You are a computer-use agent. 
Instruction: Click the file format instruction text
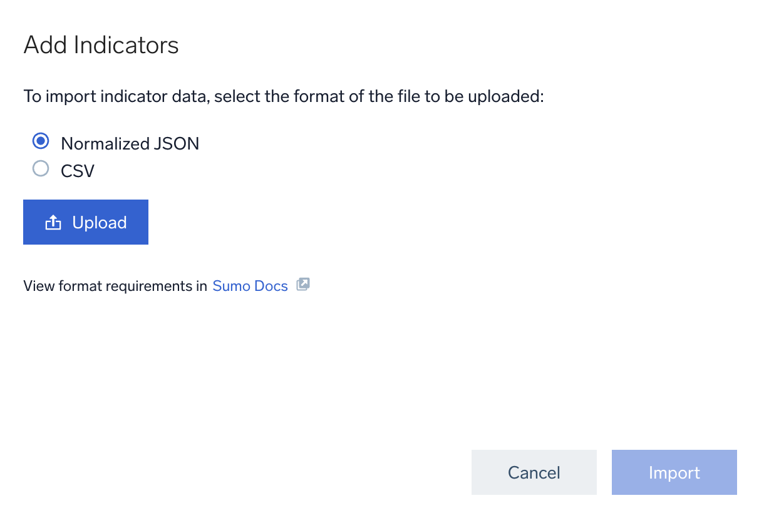coord(284,96)
